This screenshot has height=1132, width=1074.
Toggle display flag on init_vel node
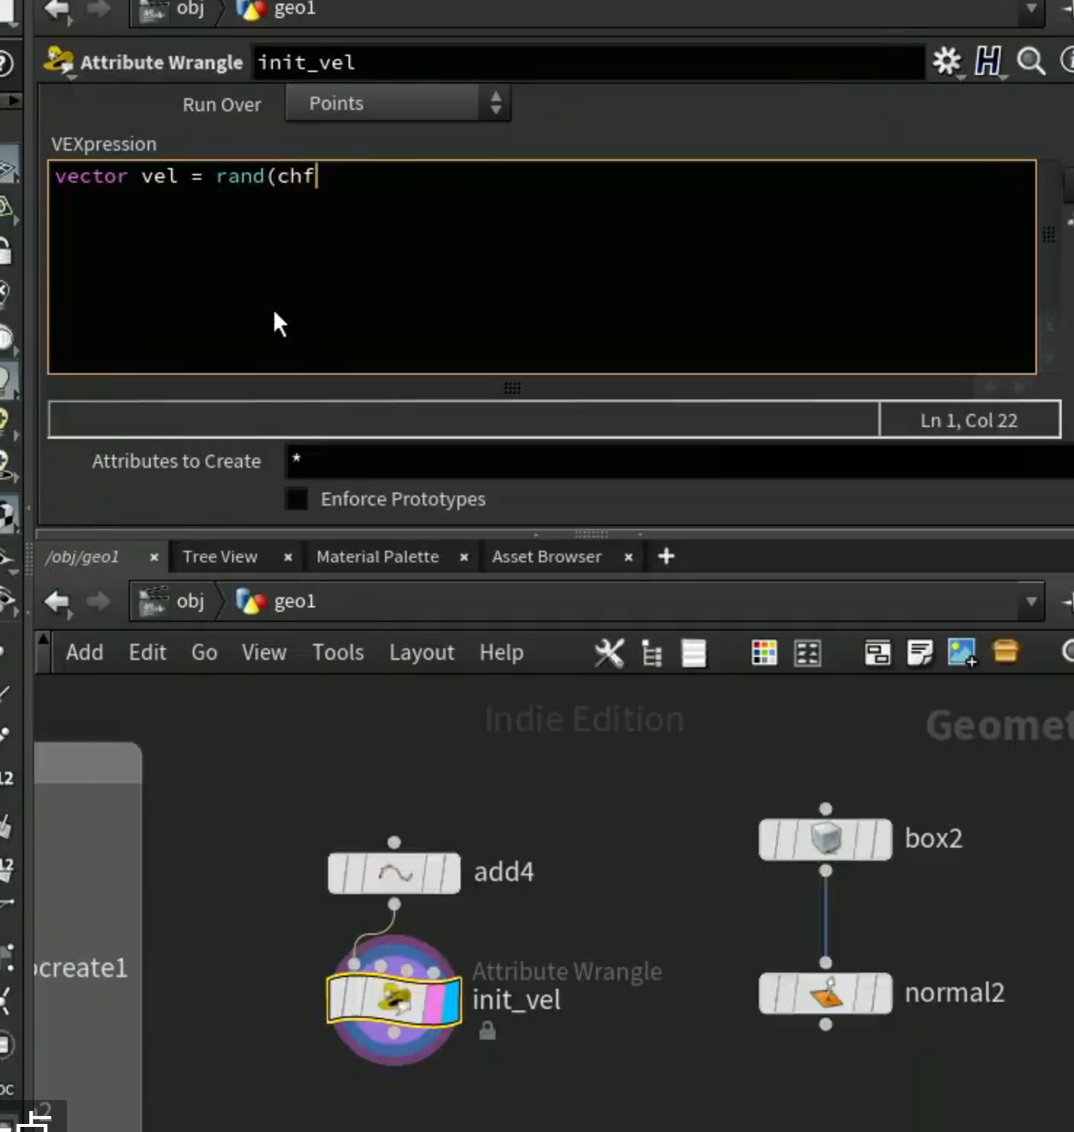[452, 1002]
